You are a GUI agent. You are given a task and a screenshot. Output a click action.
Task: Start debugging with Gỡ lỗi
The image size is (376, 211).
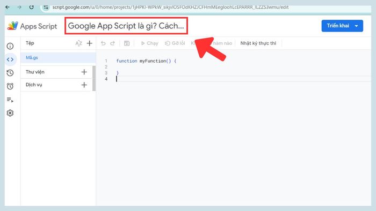pyautogui.click(x=175, y=43)
